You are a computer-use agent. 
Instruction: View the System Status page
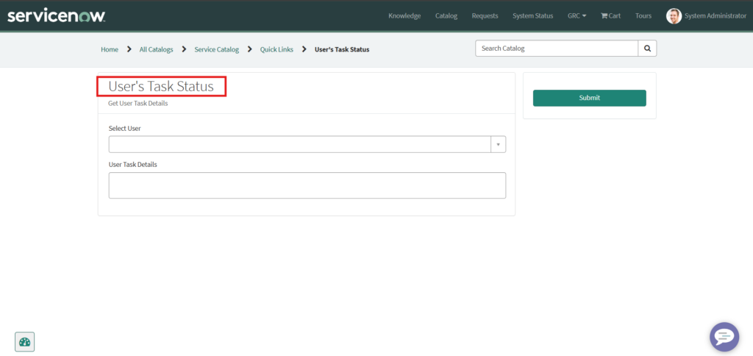(x=532, y=16)
